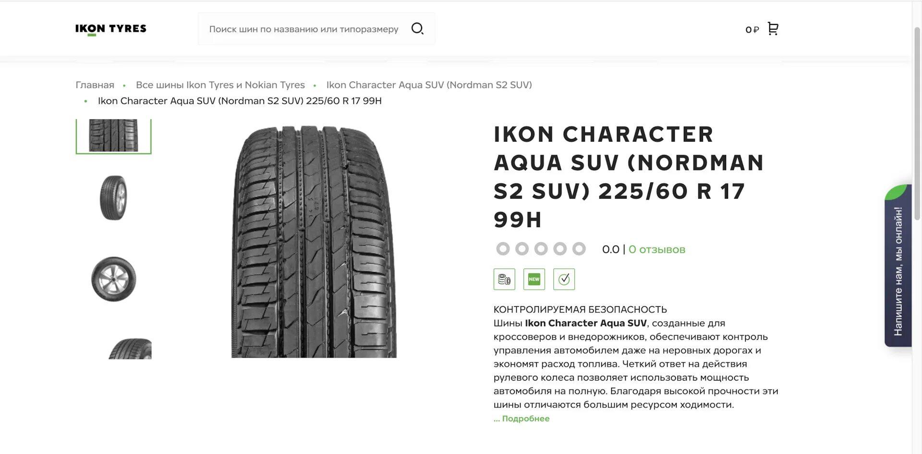Screen dimensions: 922x454
Task: Expand description via Подробнее link
Action: click(522, 418)
